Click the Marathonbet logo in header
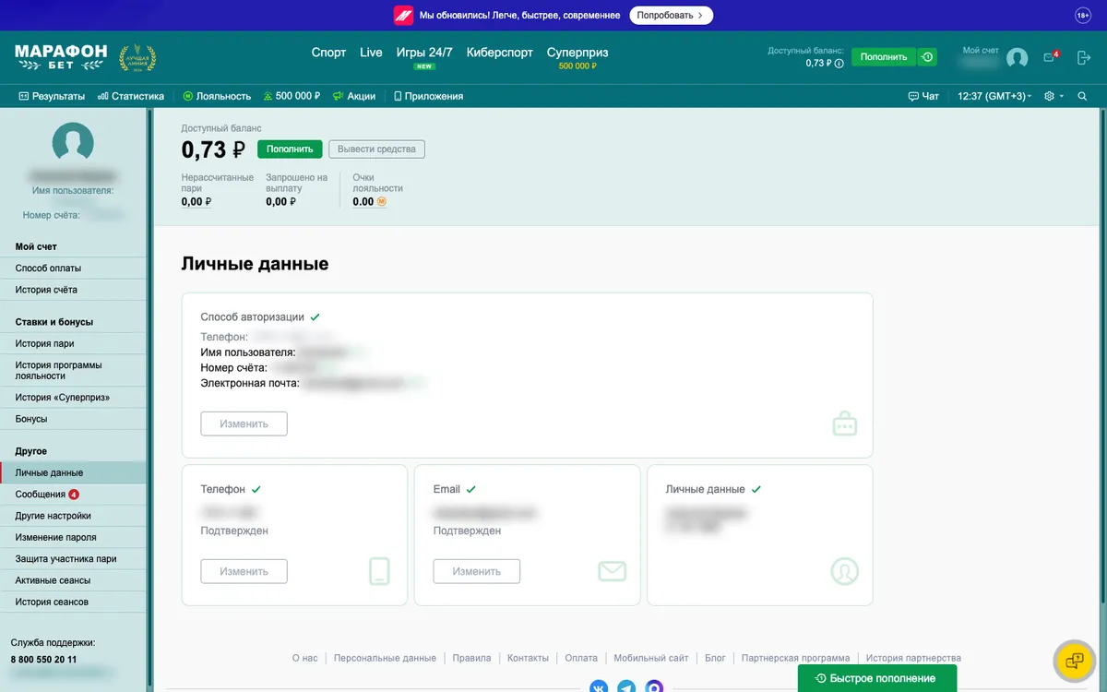The width and height of the screenshot is (1107, 692). 61,57
